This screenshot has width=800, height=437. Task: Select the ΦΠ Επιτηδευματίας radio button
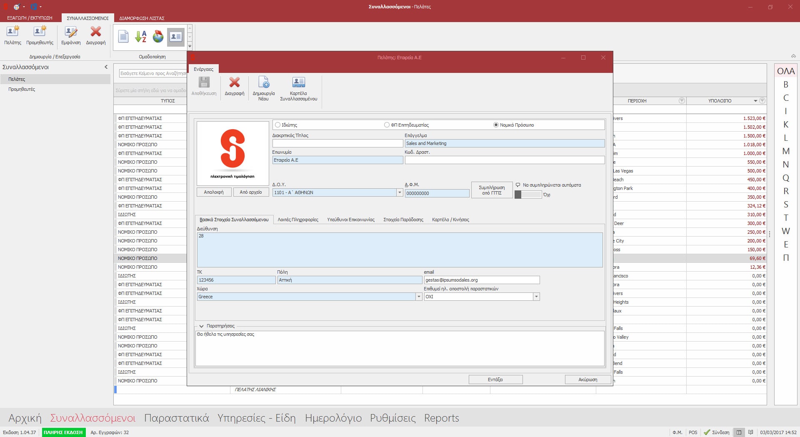[x=387, y=125]
